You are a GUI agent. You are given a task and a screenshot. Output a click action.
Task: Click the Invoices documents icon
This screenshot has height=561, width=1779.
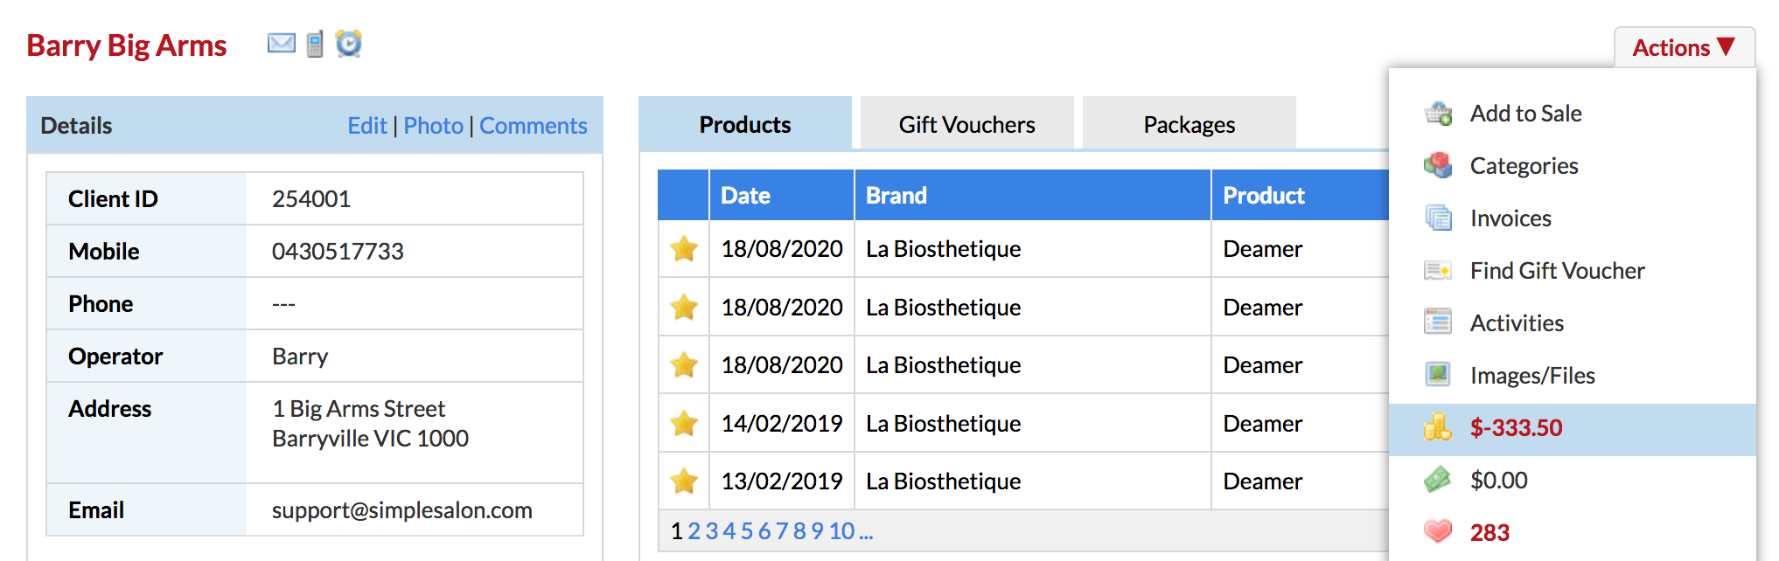1438,218
